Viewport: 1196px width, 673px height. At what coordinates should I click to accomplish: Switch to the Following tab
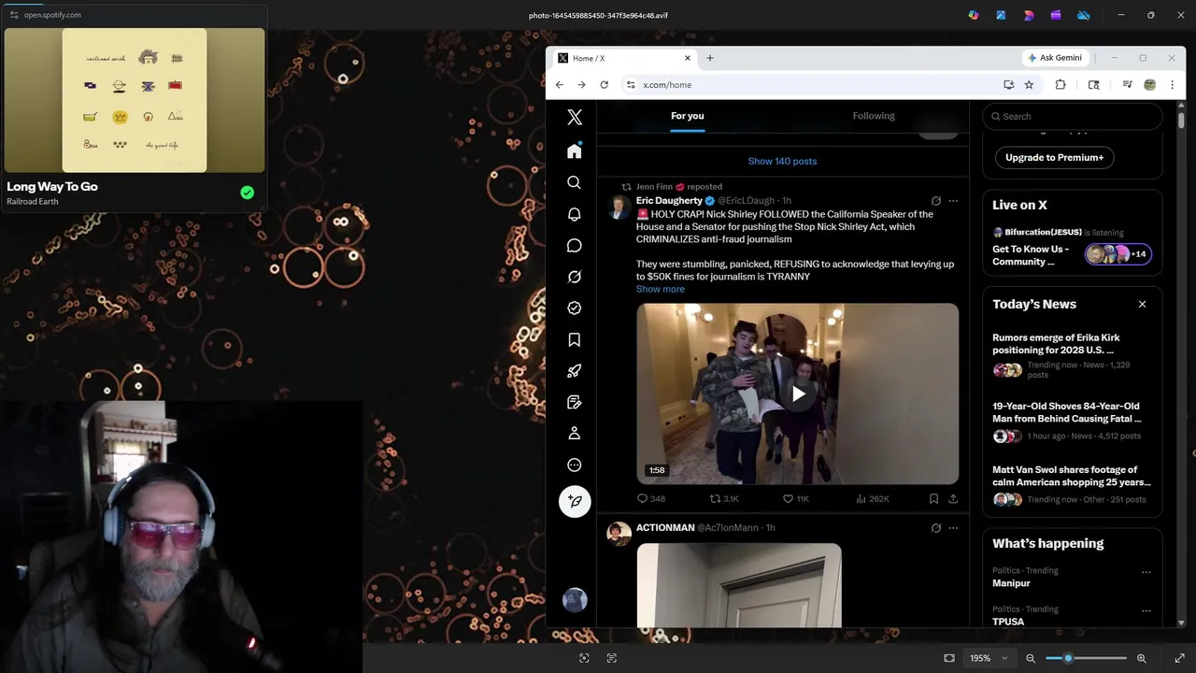click(874, 116)
